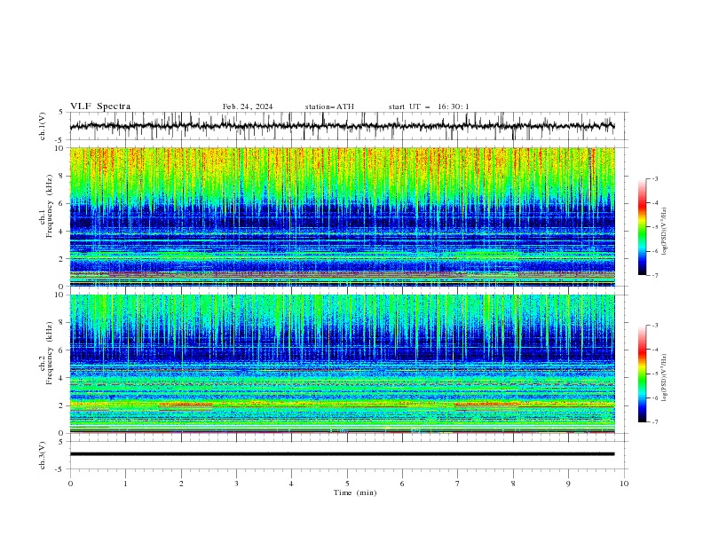Click the time axis tick label "2"
This screenshot has height=543, width=703.
pos(181,484)
